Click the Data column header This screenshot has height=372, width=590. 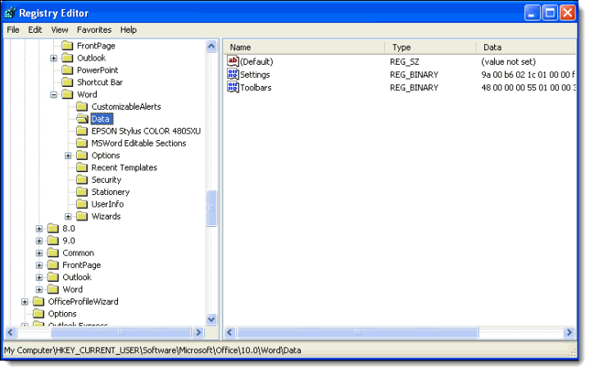click(x=526, y=48)
